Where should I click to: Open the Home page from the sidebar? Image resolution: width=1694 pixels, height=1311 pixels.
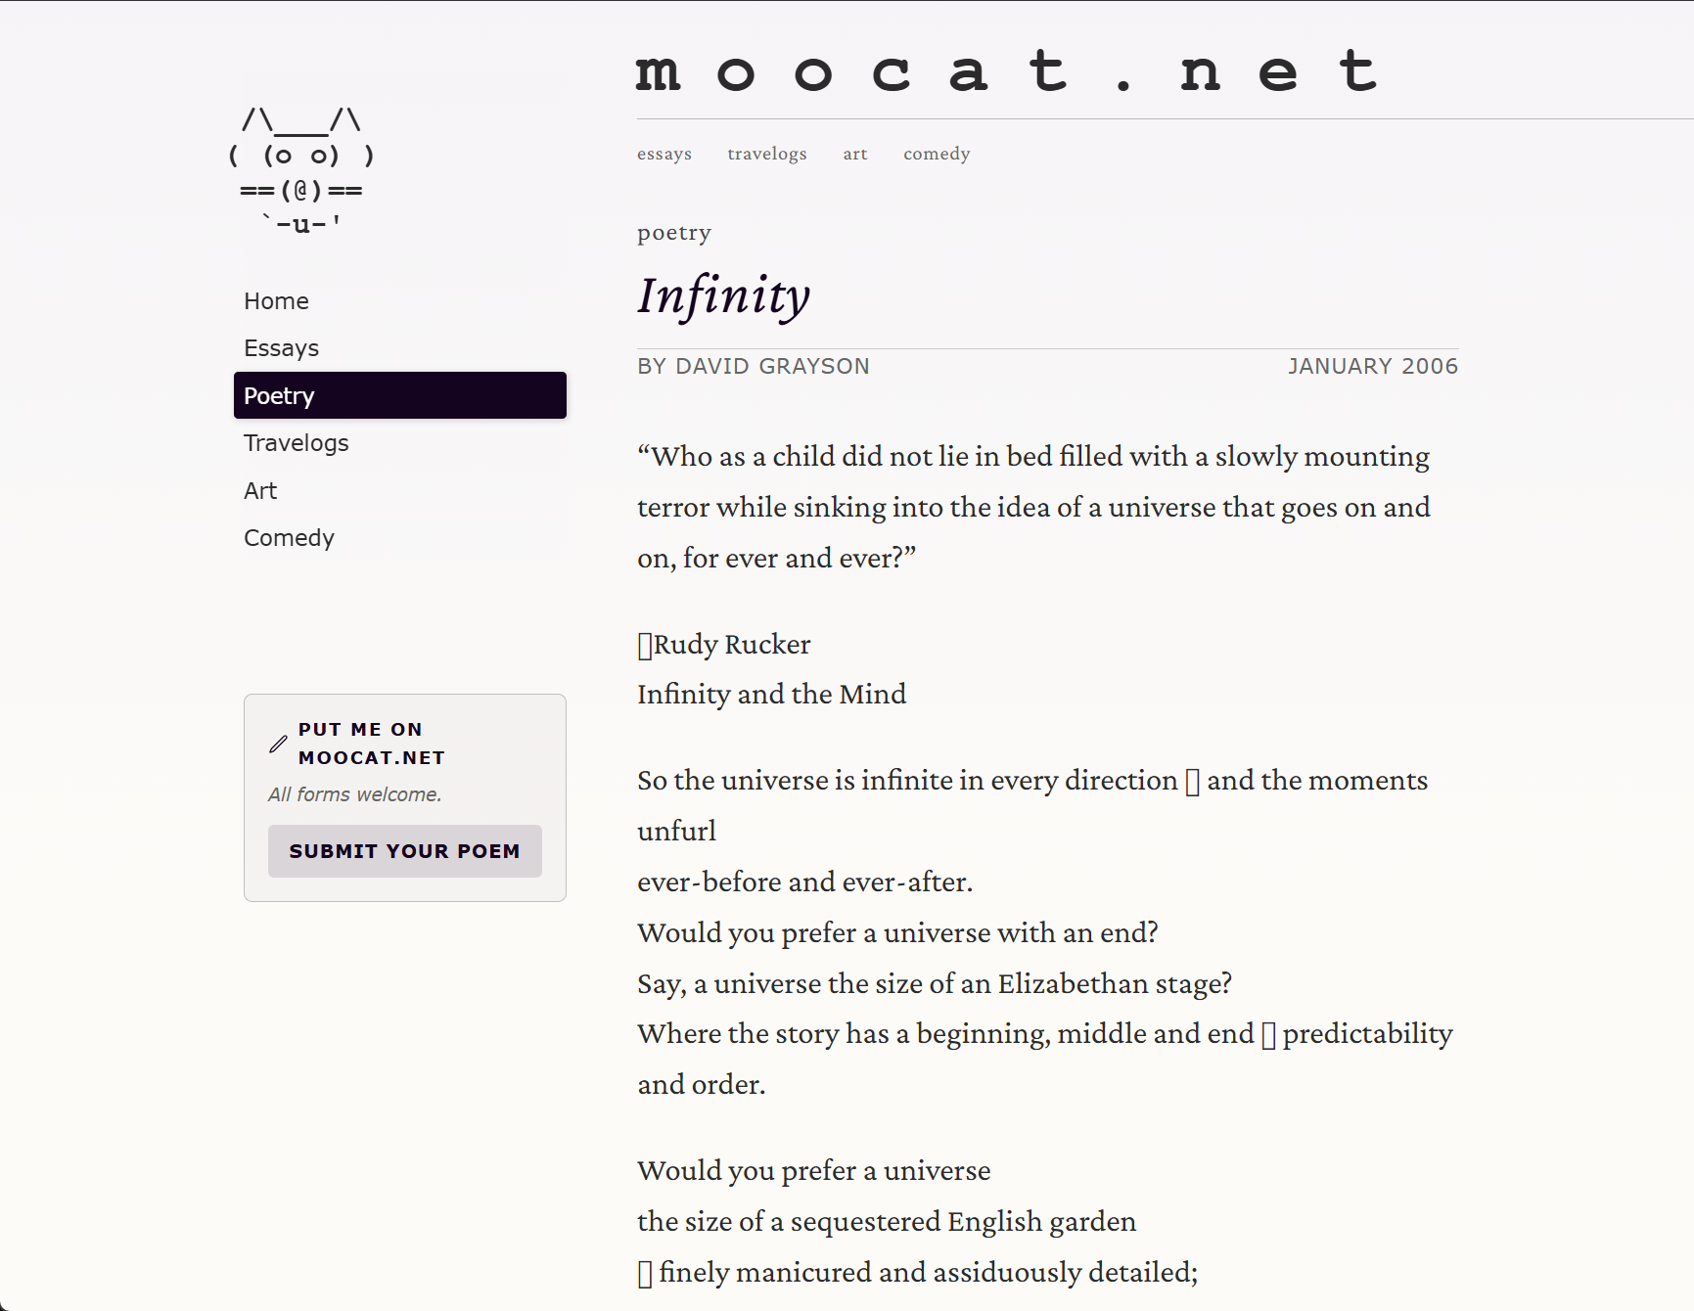click(x=276, y=300)
